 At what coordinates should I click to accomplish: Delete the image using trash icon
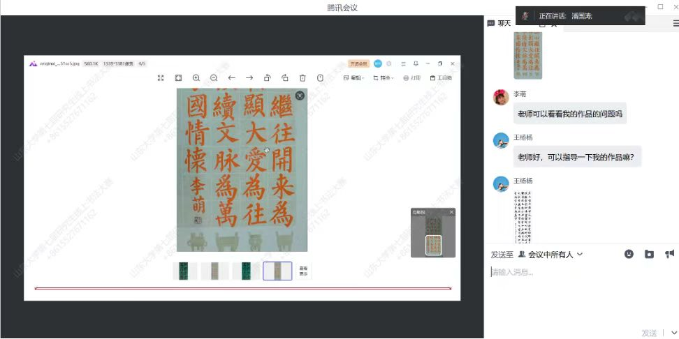coord(302,78)
